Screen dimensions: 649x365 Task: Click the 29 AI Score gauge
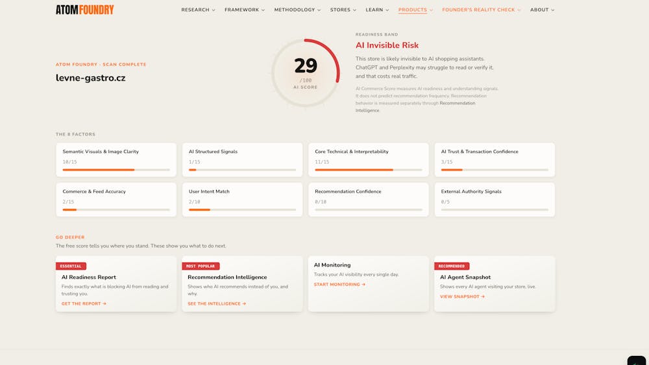(x=306, y=73)
